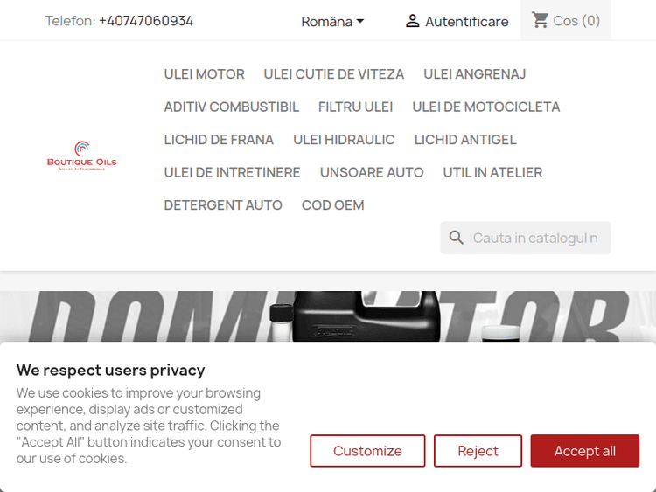Image resolution: width=656 pixels, height=492 pixels.
Task: Reject cookies with the Reject button
Action: tap(478, 451)
